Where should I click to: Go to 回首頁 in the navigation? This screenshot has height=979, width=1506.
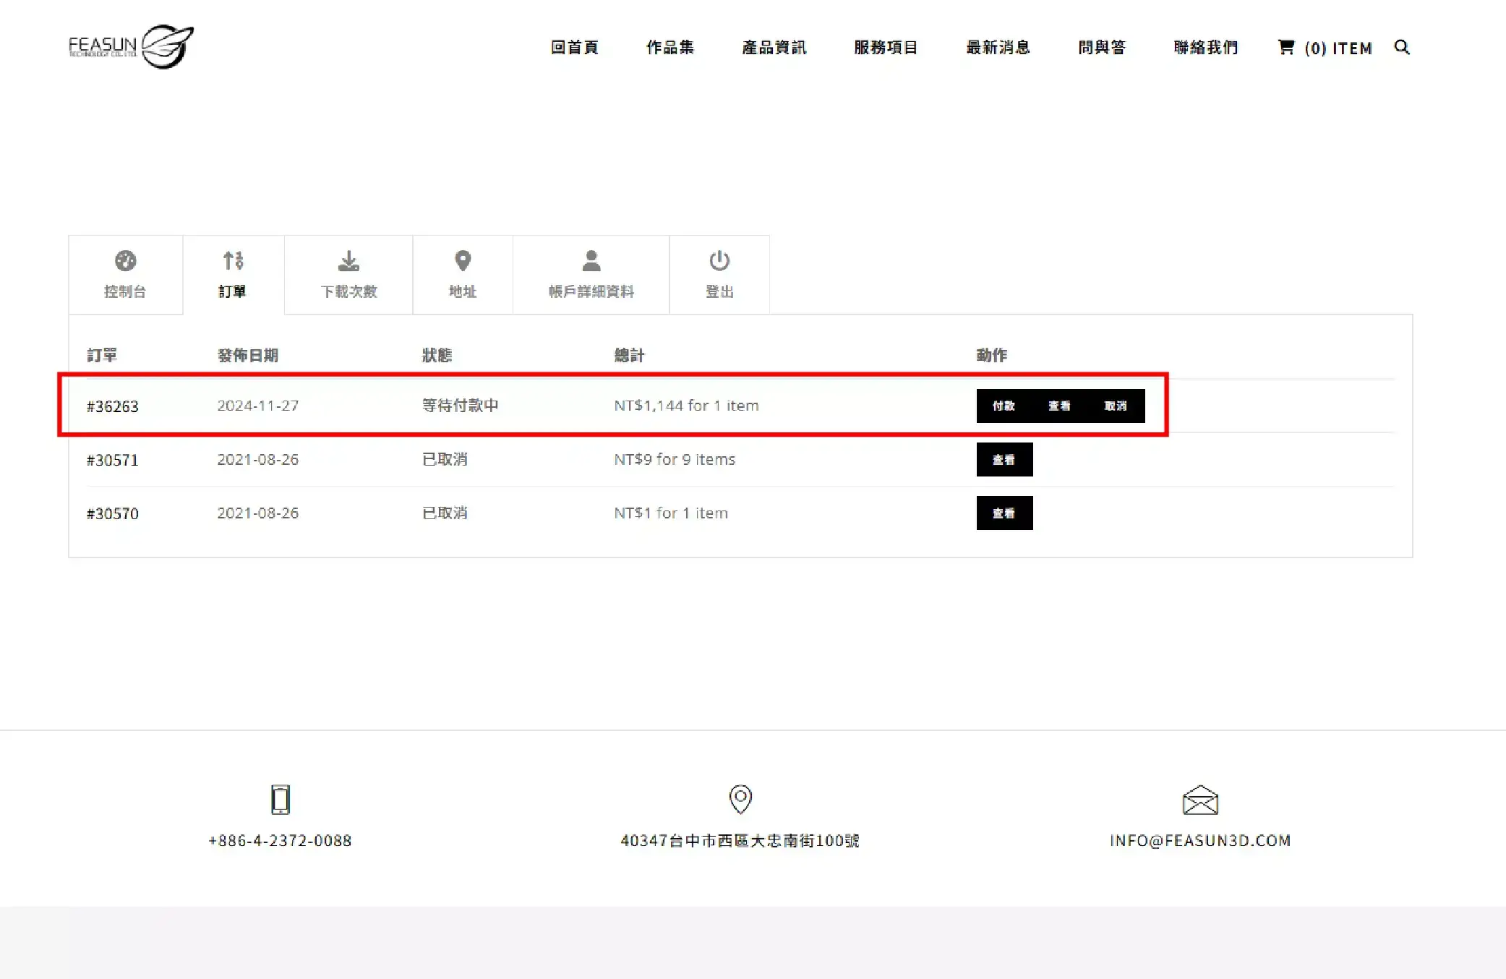click(575, 47)
